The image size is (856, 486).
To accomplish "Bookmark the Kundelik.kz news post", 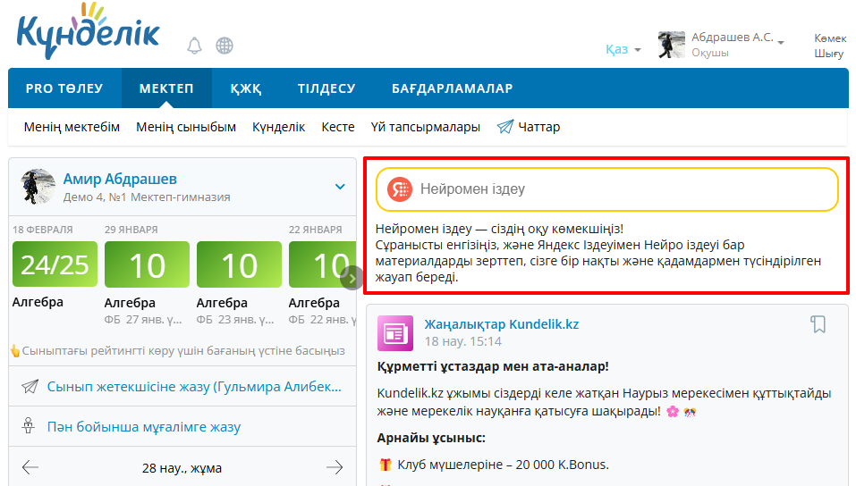I will [818, 324].
